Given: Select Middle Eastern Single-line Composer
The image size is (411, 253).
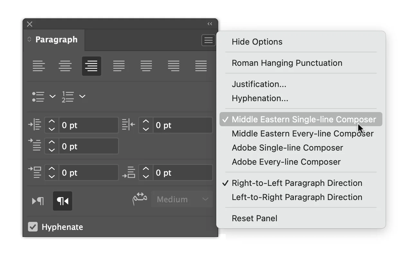Looking at the screenshot, I should coord(301,119).
